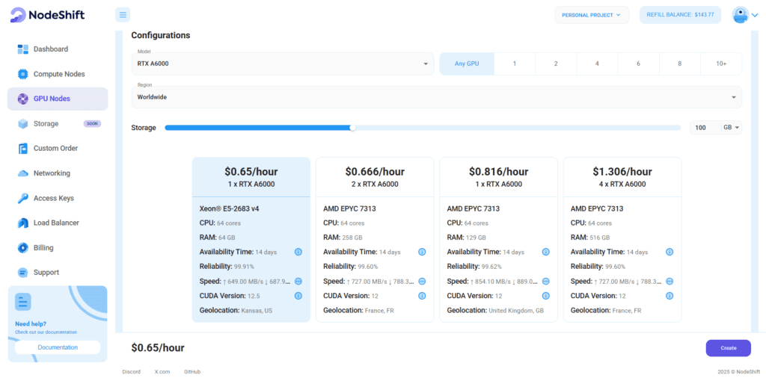Select GPU count 10+
The width and height of the screenshot is (766, 378).
pos(721,64)
